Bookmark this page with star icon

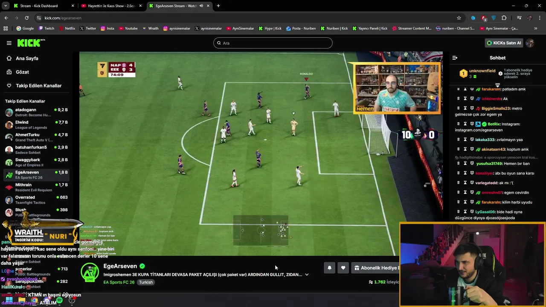[x=459, y=18]
